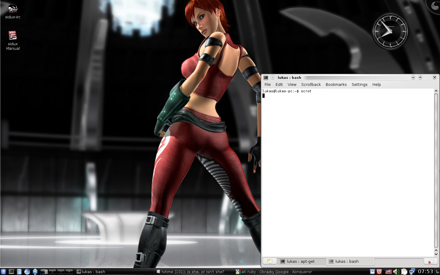Switch to the 'lukas : apt-get' tab
Screen dimensions: 440x275
[x=302, y=262]
